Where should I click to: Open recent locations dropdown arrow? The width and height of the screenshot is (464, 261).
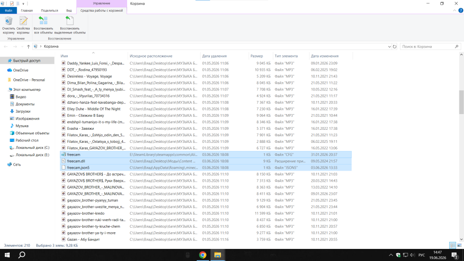[22, 46]
